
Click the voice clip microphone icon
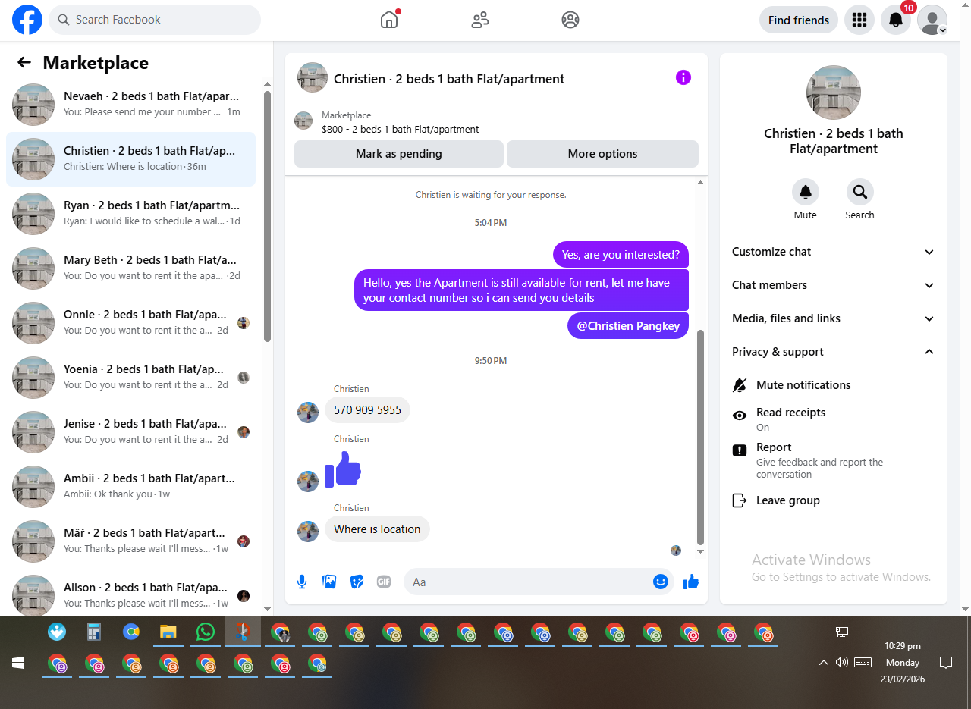pyautogui.click(x=302, y=582)
